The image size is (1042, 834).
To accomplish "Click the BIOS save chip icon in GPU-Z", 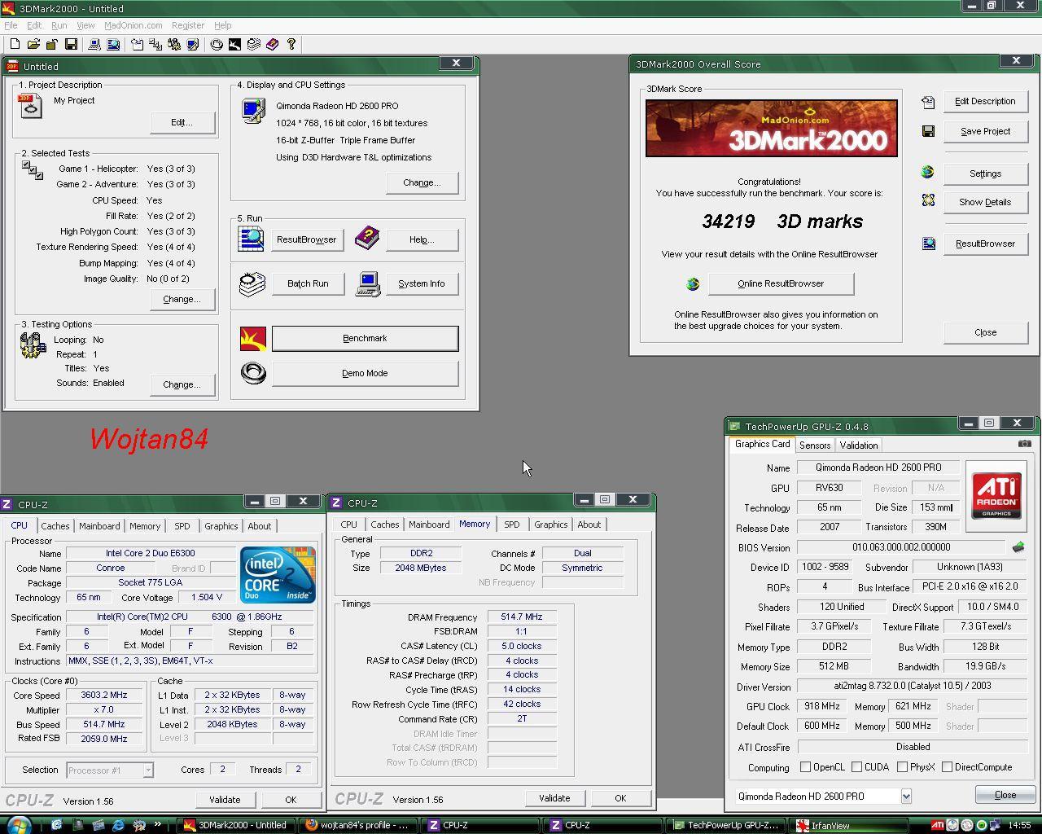I will 1018,547.
